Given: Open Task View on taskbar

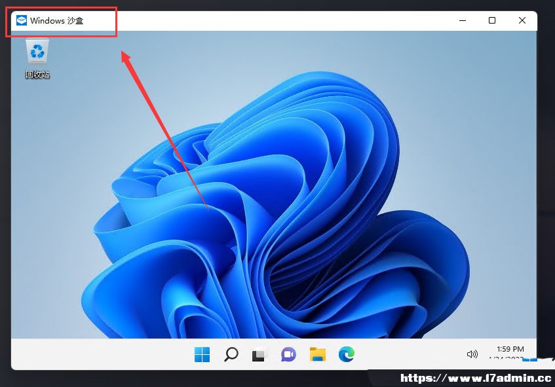Looking at the screenshot, I should point(259,355).
